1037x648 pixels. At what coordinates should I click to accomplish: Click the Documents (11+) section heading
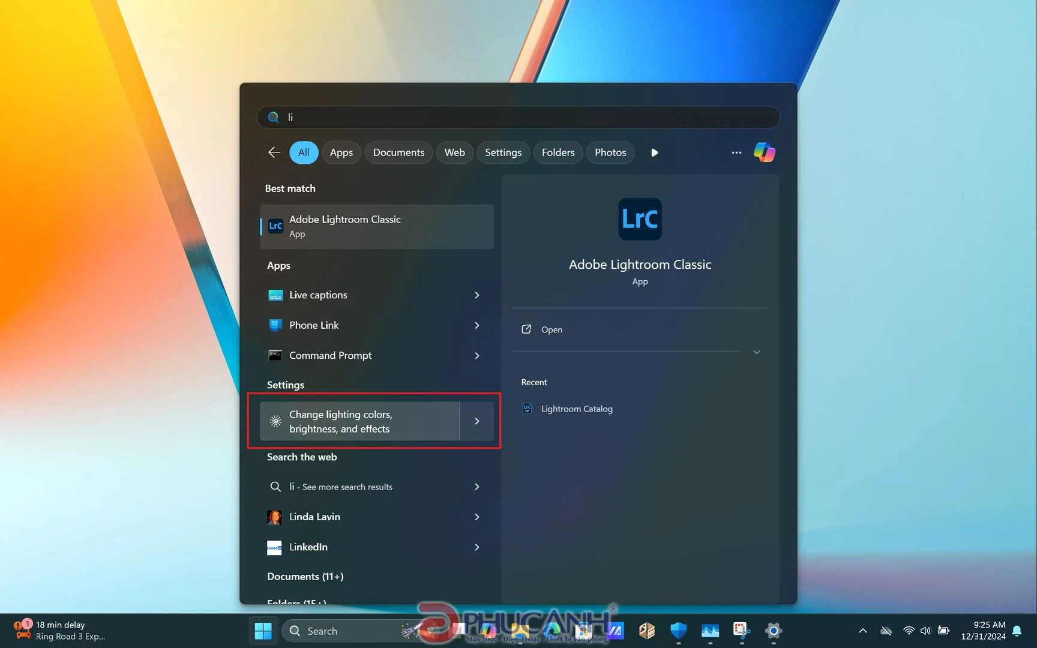pos(305,577)
